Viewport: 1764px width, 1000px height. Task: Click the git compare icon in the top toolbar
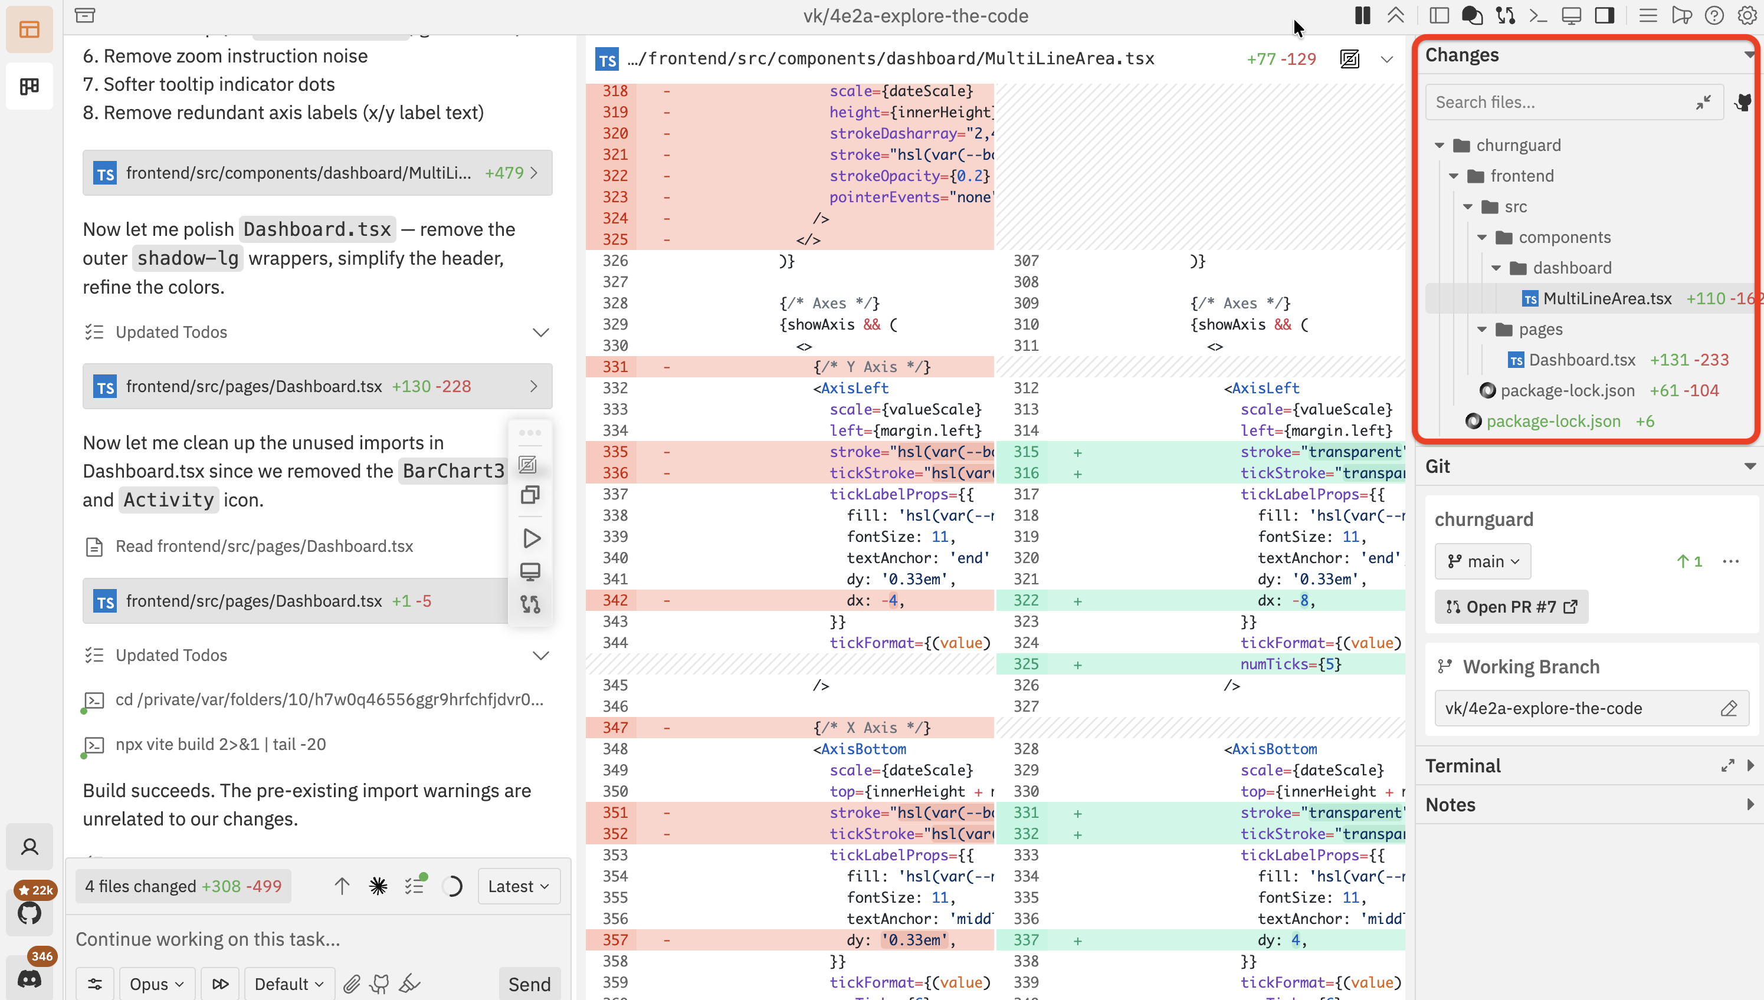click(1505, 15)
